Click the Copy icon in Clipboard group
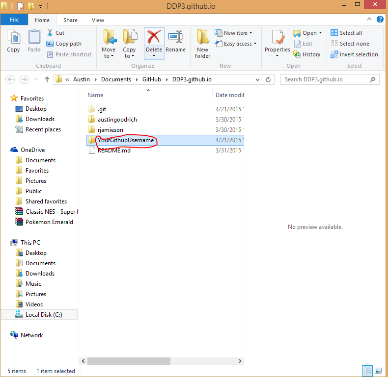 13,41
